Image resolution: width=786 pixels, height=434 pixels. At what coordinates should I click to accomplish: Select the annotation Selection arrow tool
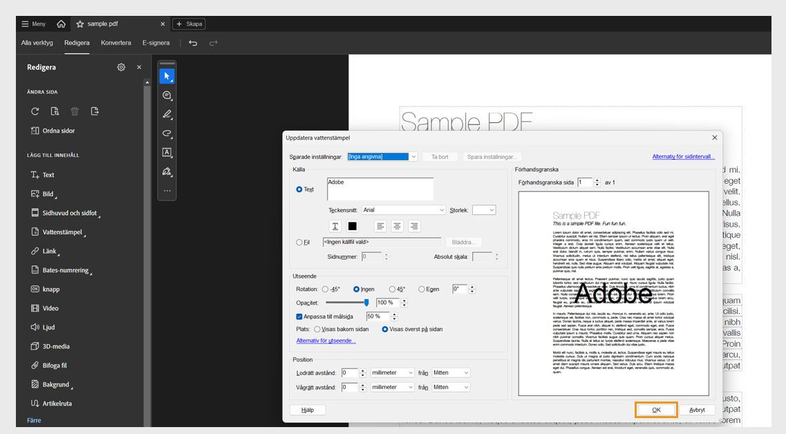coord(167,76)
